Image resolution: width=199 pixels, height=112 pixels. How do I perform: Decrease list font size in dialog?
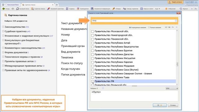click(177, 27)
